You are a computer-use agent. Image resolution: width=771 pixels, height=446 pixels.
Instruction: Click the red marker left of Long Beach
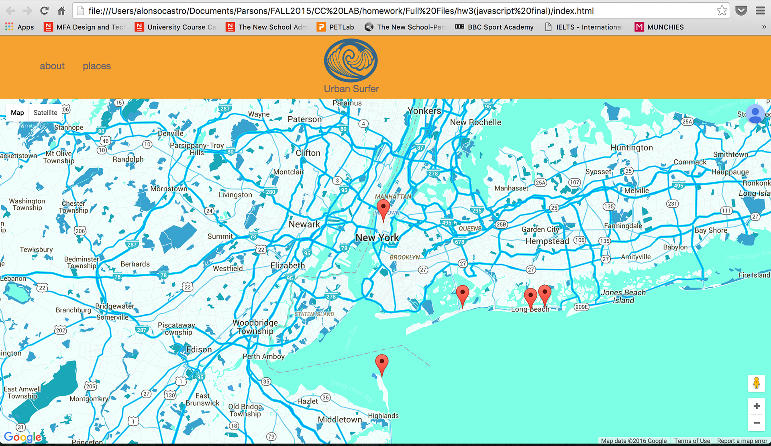[530, 299]
